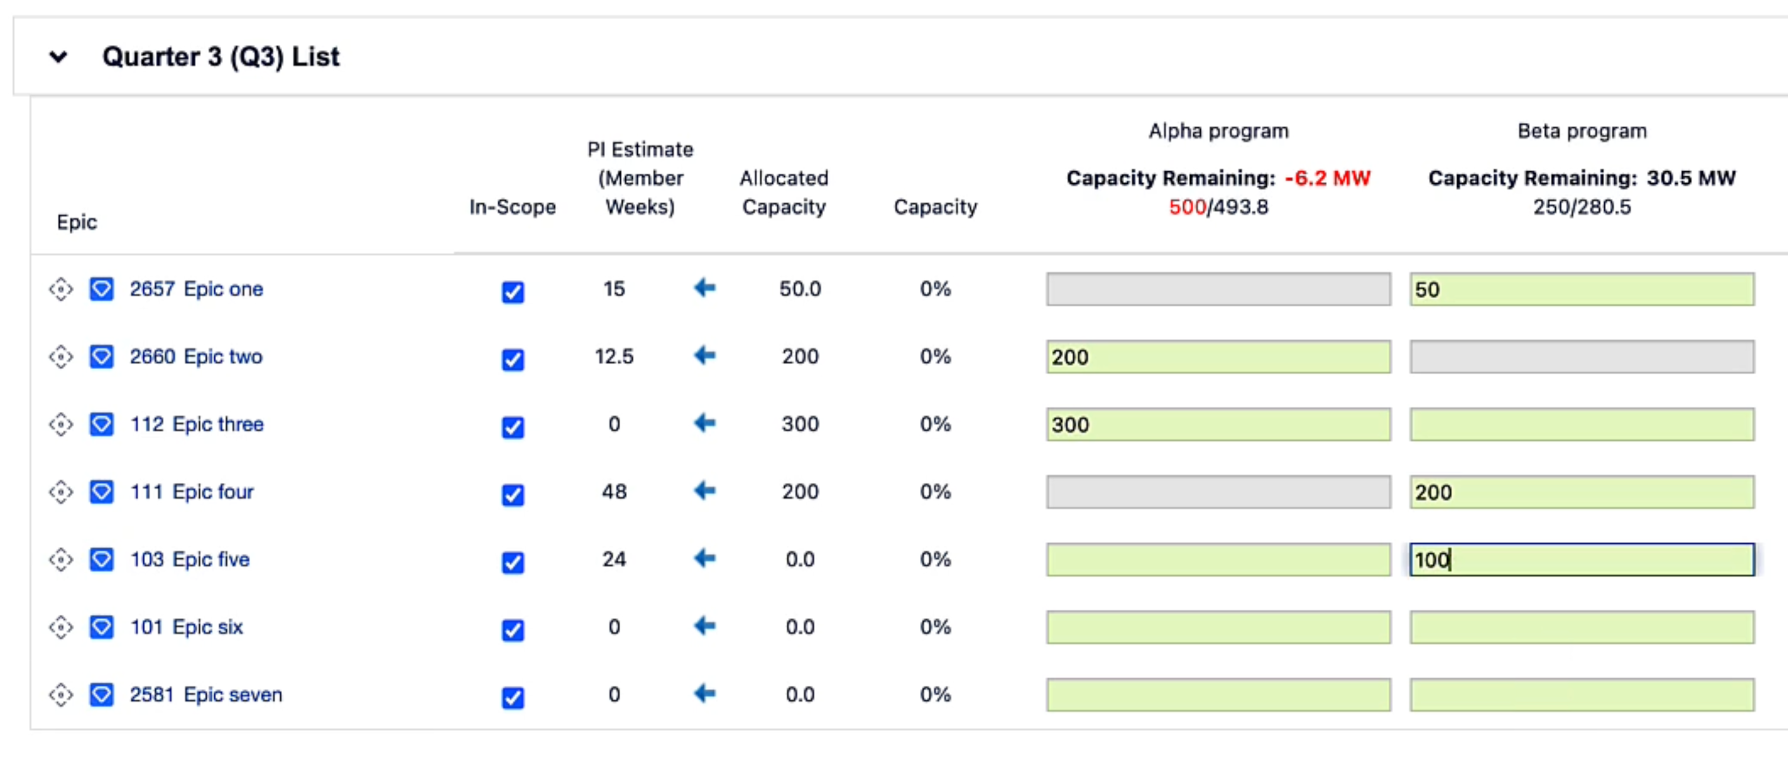Click the Alpha program capacity field for Epic six
This screenshot has height=762, width=1788.
click(1218, 627)
